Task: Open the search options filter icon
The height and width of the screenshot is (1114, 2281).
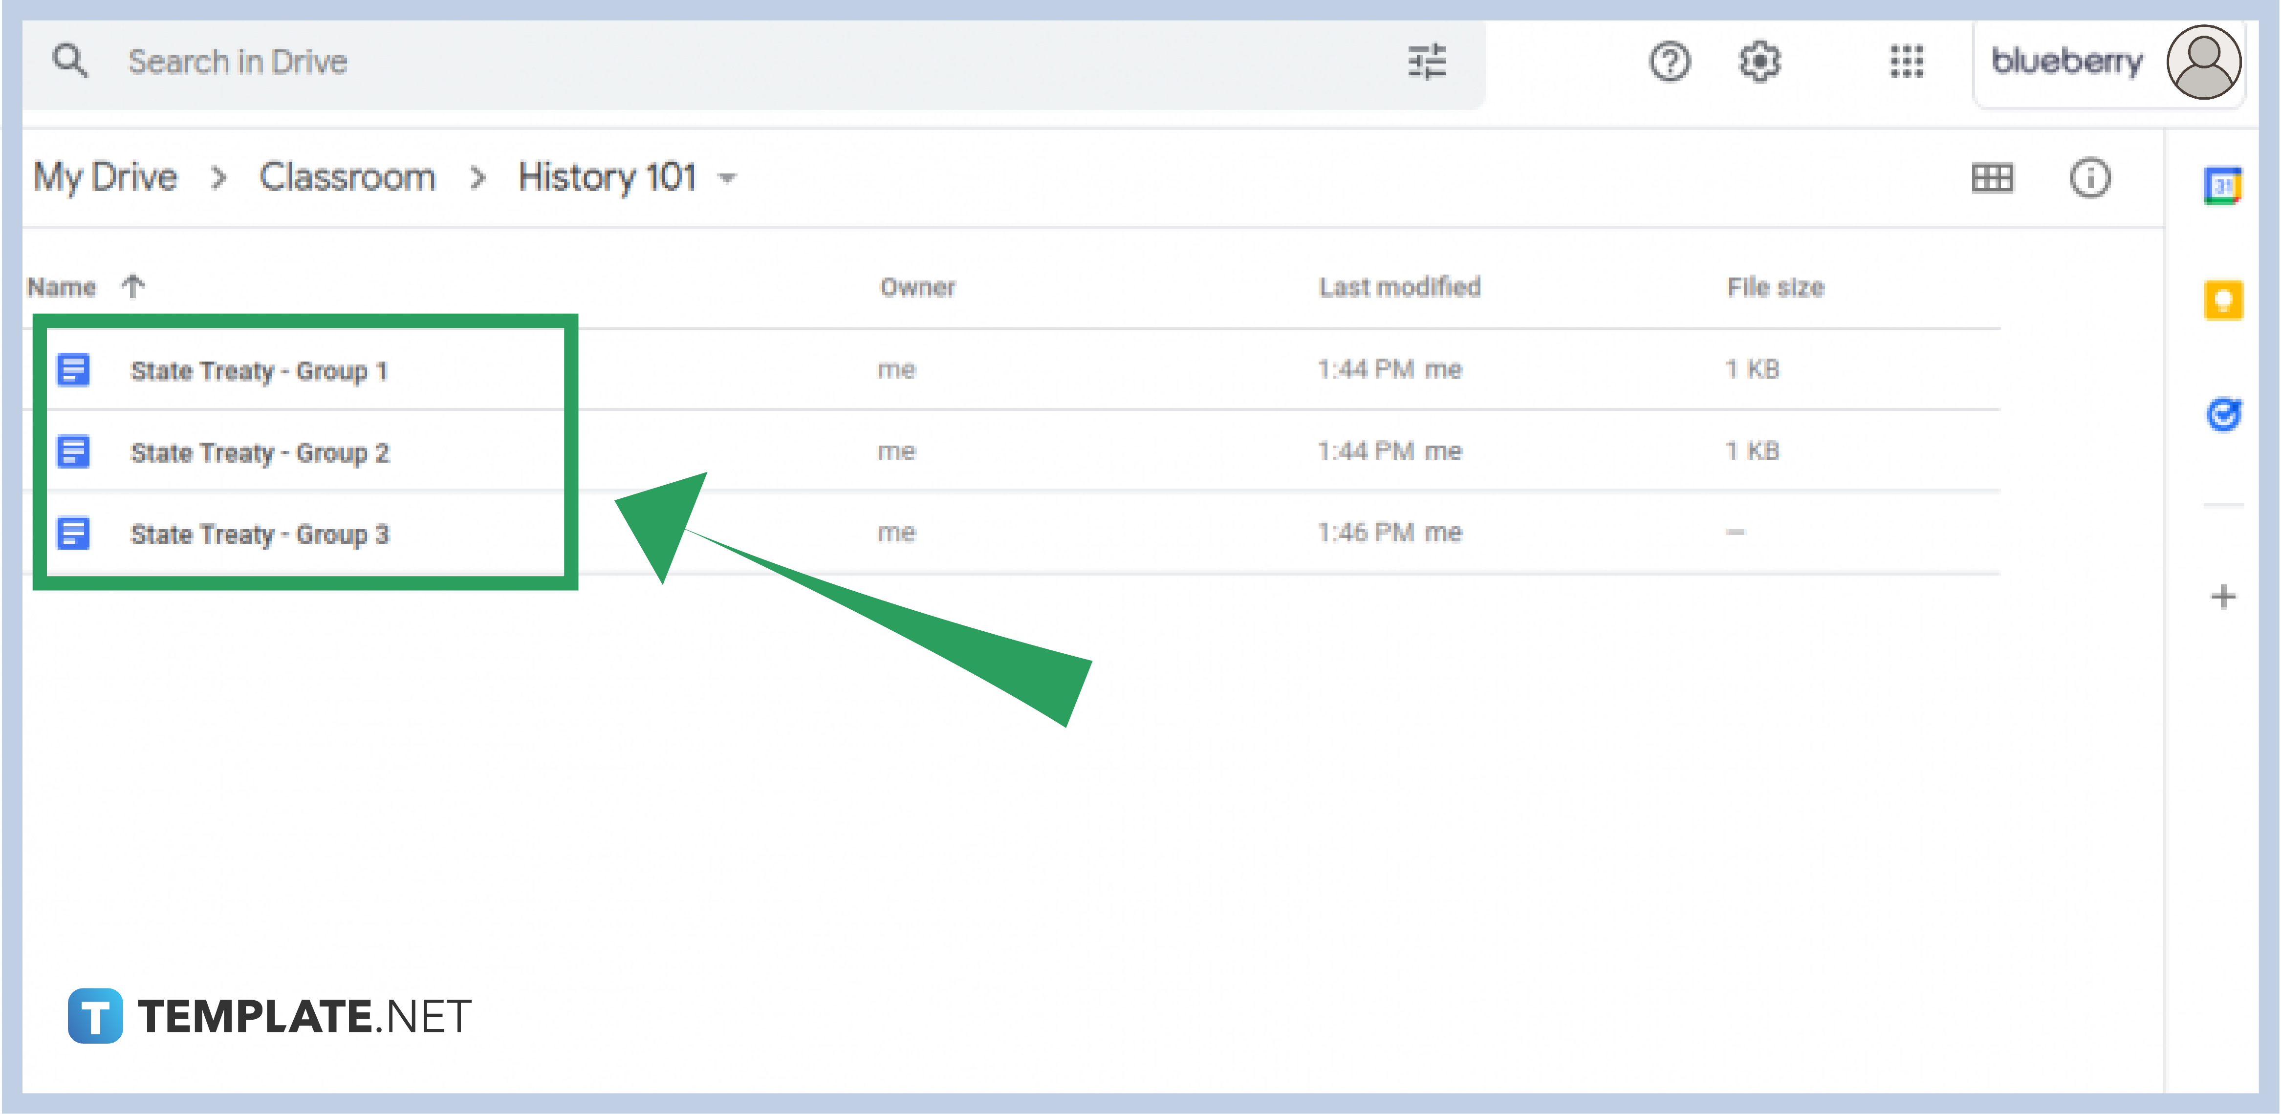Action: tap(1427, 61)
